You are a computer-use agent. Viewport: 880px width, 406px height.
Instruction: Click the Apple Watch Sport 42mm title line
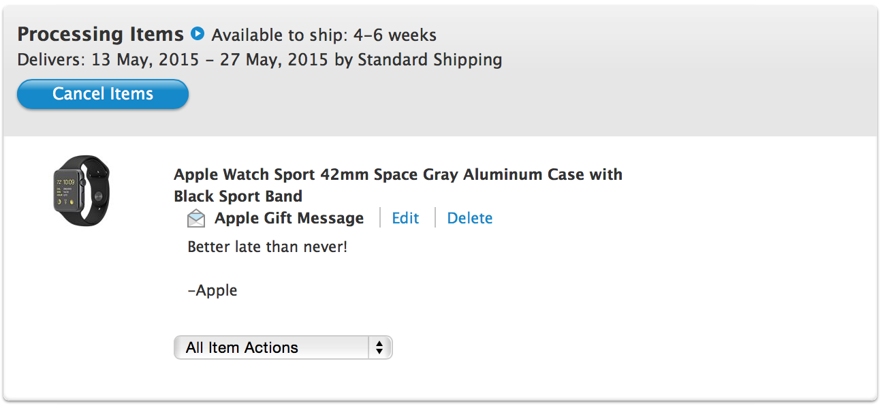(x=398, y=174)
